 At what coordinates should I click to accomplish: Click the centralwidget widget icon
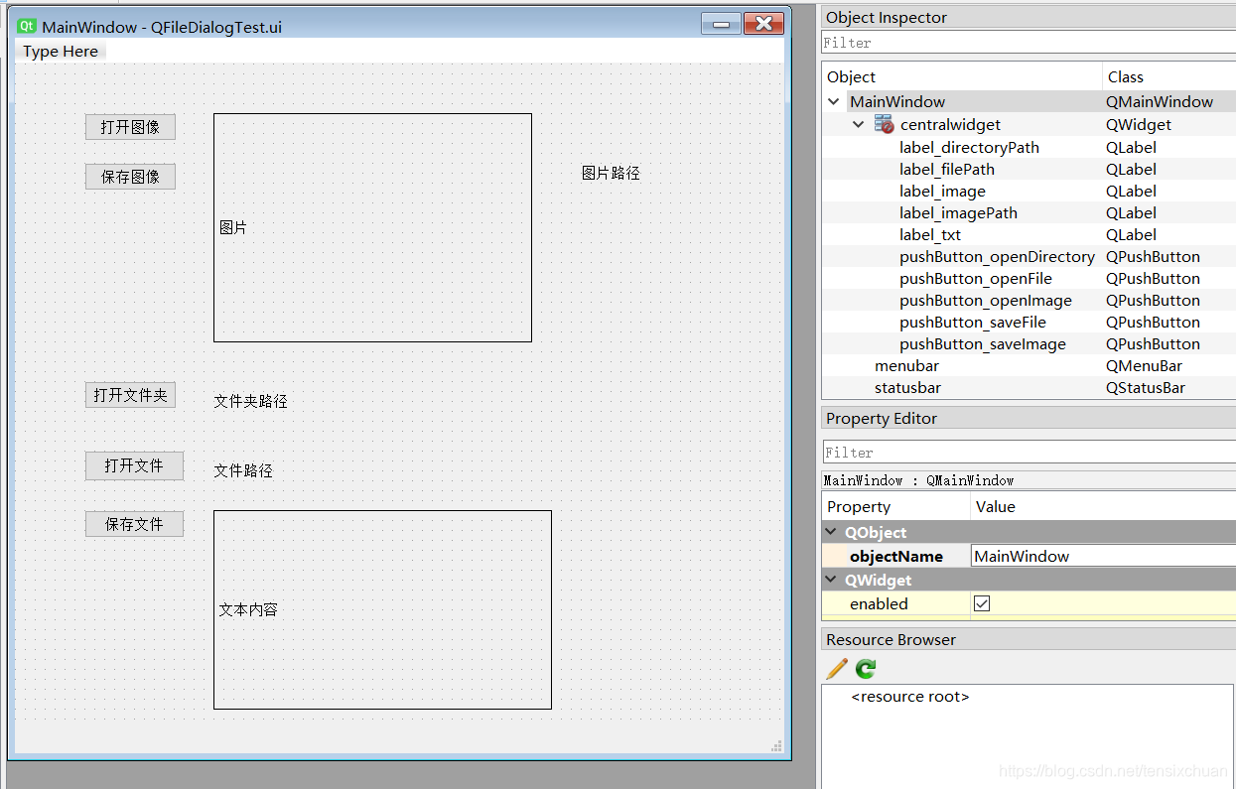point(882,123)
